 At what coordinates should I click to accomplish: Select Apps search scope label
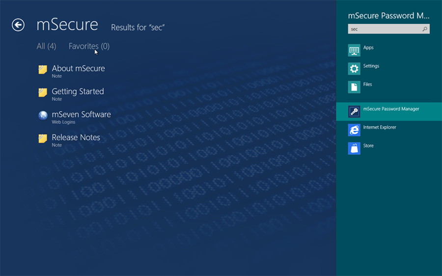click(368, 48)
